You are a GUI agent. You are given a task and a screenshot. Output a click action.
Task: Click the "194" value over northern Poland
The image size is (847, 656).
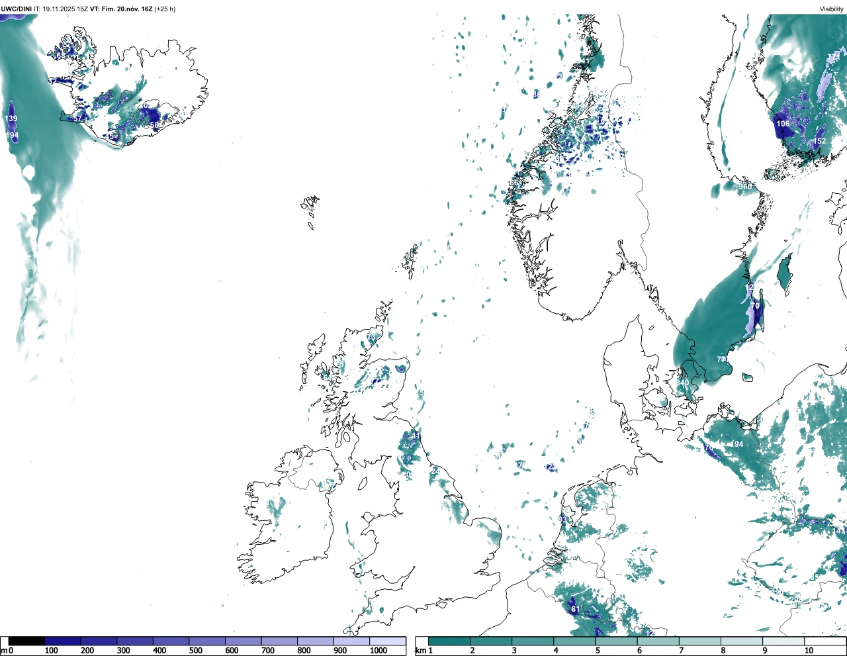pos(737,444)
